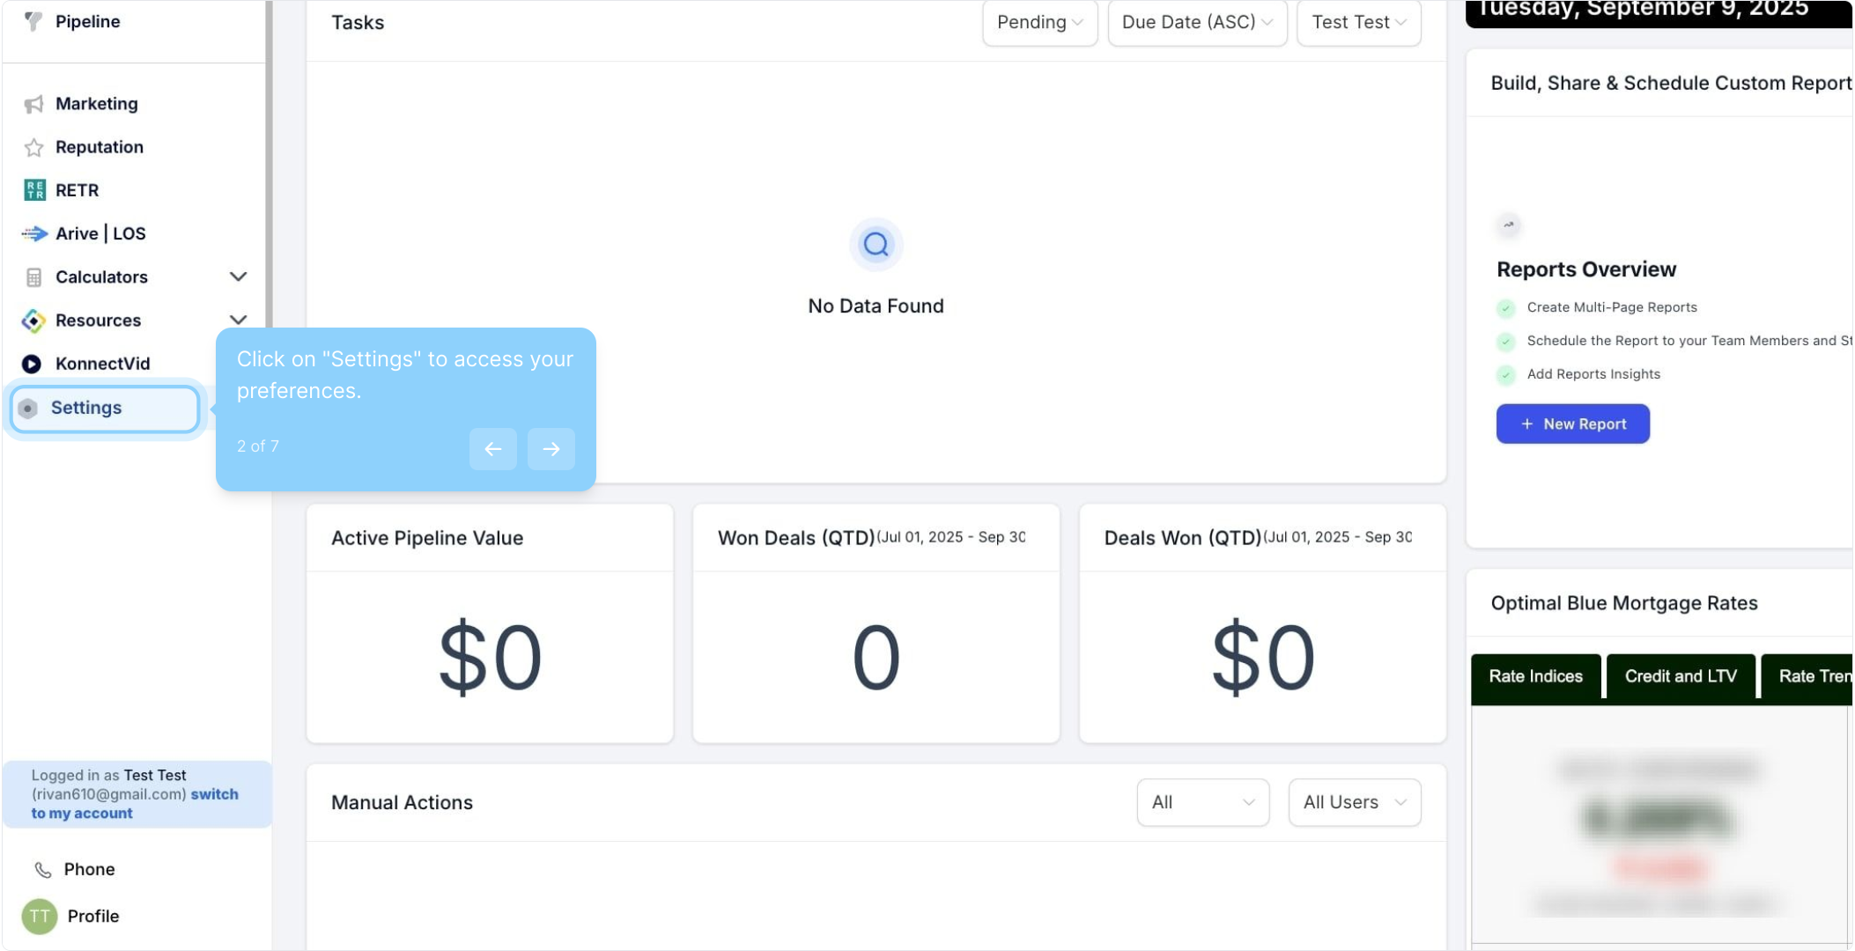Screen dimensions: 1855x951
Task: Switch to the Rate Indices tab
Action: point(1535,676)
